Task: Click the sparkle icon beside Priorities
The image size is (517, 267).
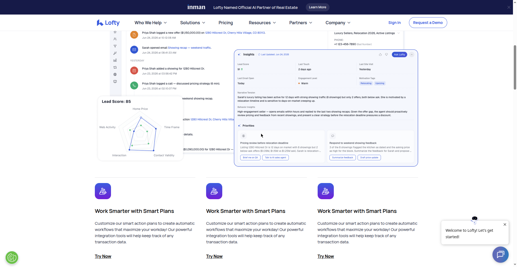Action: click(239, 126)
